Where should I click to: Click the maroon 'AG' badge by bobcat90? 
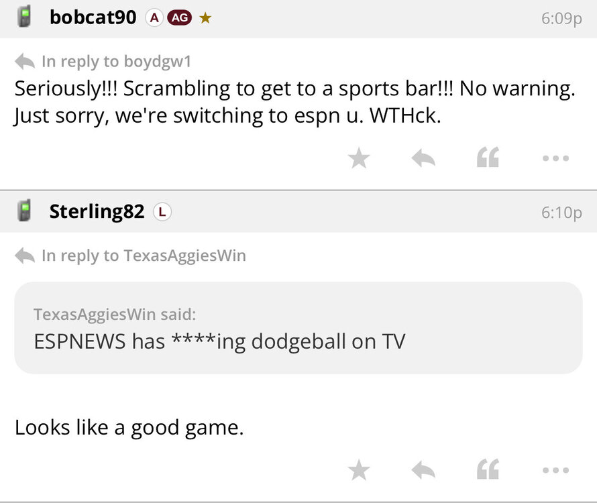click(180, 18)
